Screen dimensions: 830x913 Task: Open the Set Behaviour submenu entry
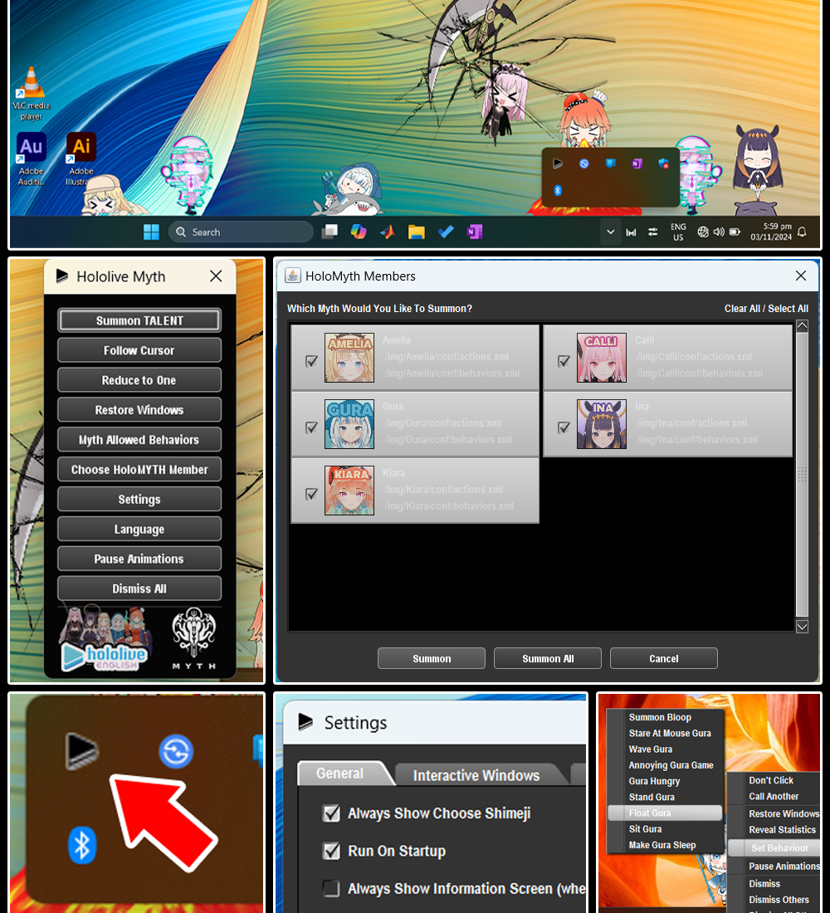774,847
